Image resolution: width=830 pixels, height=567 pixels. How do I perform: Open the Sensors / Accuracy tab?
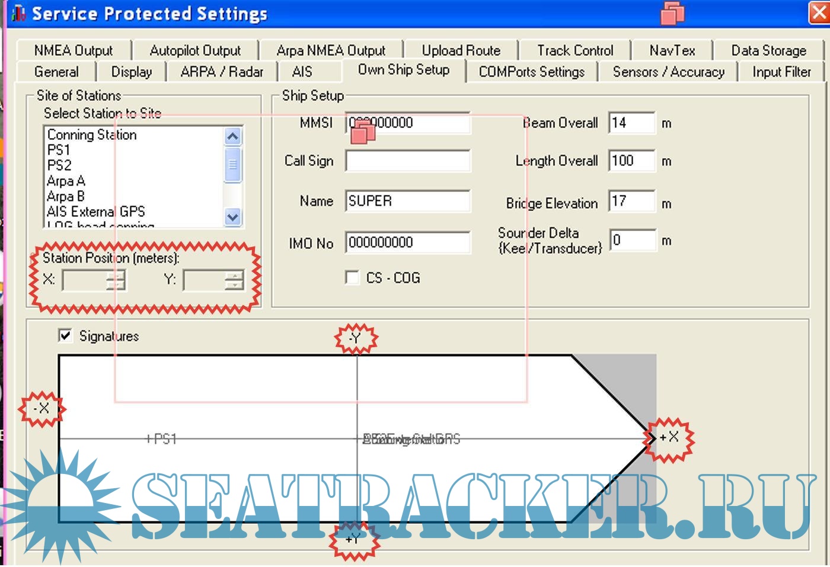pyautogui.click(x=668, y=72)
